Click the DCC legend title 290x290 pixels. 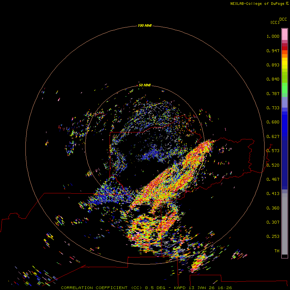(283, 19)
